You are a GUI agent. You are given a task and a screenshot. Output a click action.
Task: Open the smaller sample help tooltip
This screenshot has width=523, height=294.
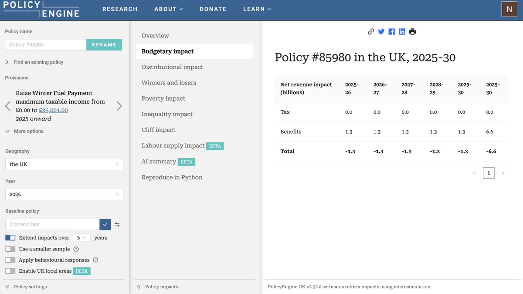tap(76, 249)
